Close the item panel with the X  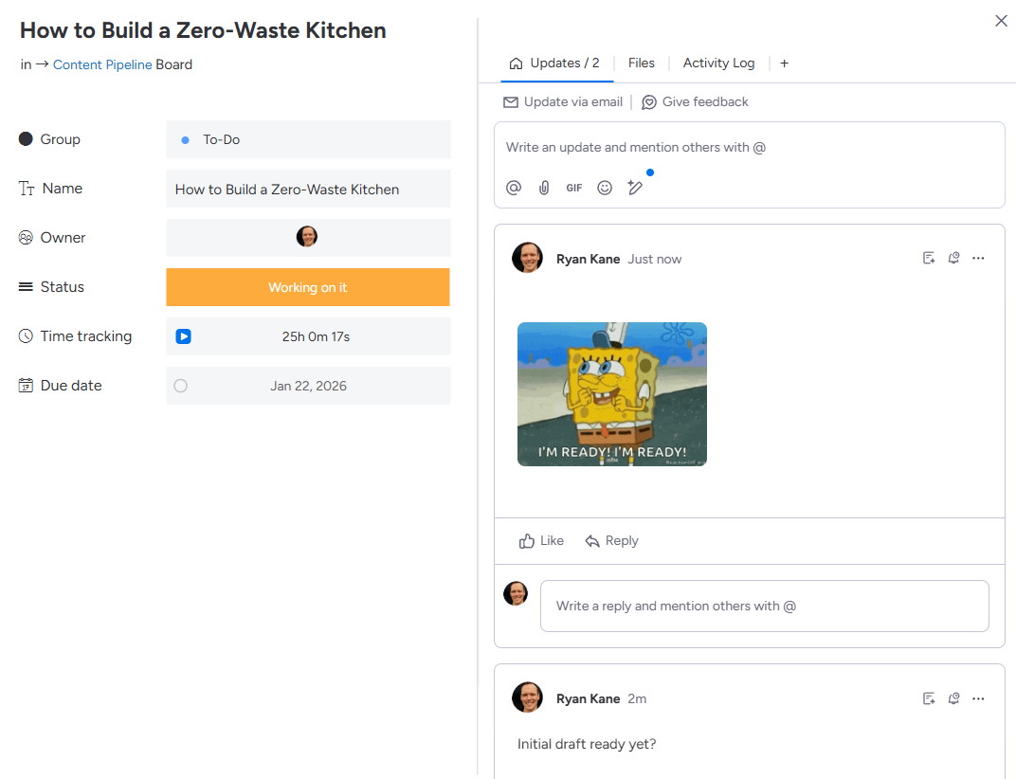tap(1001, 22)
